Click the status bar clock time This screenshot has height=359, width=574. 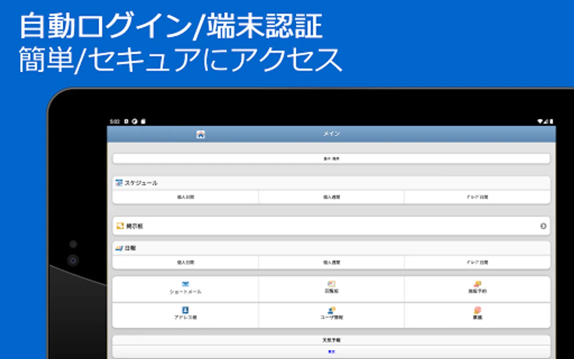115,121
